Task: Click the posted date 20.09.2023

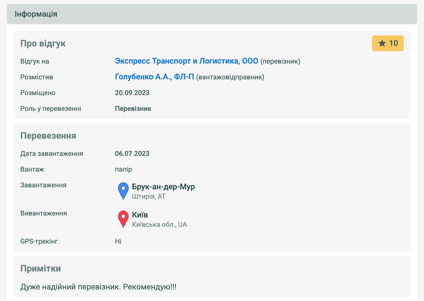Action: click(x=132, y=93)
